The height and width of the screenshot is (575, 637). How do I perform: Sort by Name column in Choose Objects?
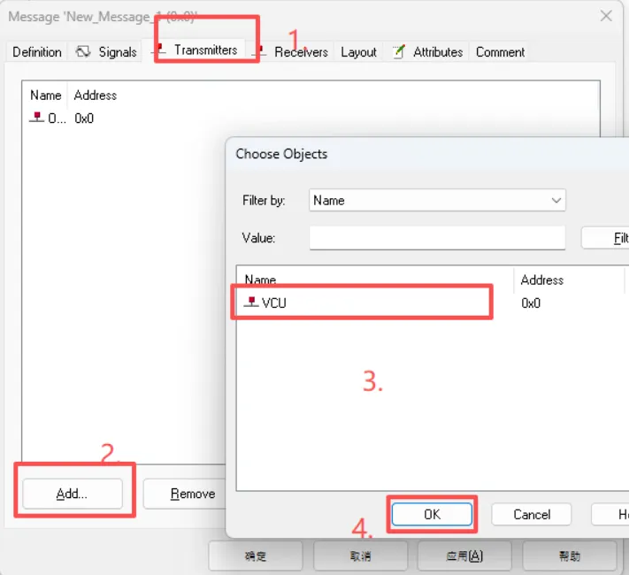260,280
